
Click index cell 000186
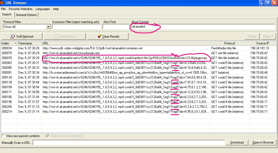(7, 97)
